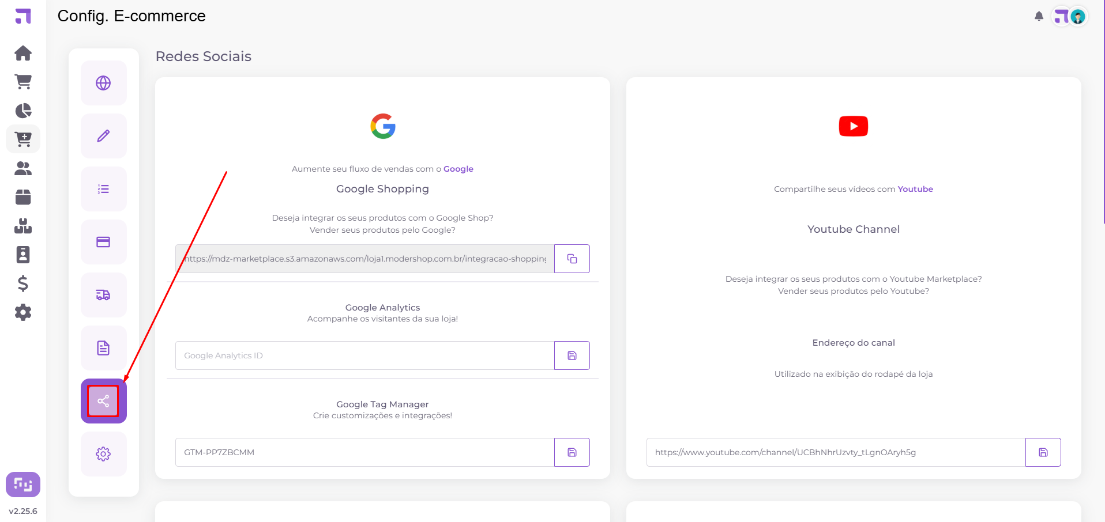Click the Google Analytics label
The width and height of the screenshot is (1105, 522).
(x=382, y=308)
